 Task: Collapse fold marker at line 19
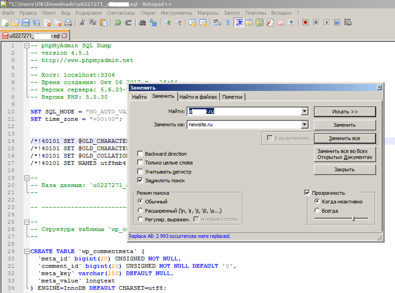pyautogui.click(x=27, y=178)
